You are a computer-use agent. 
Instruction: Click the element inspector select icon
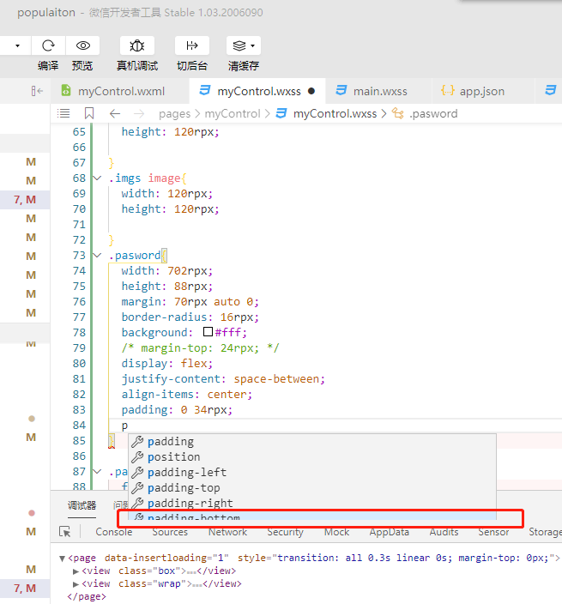point(65,532)
